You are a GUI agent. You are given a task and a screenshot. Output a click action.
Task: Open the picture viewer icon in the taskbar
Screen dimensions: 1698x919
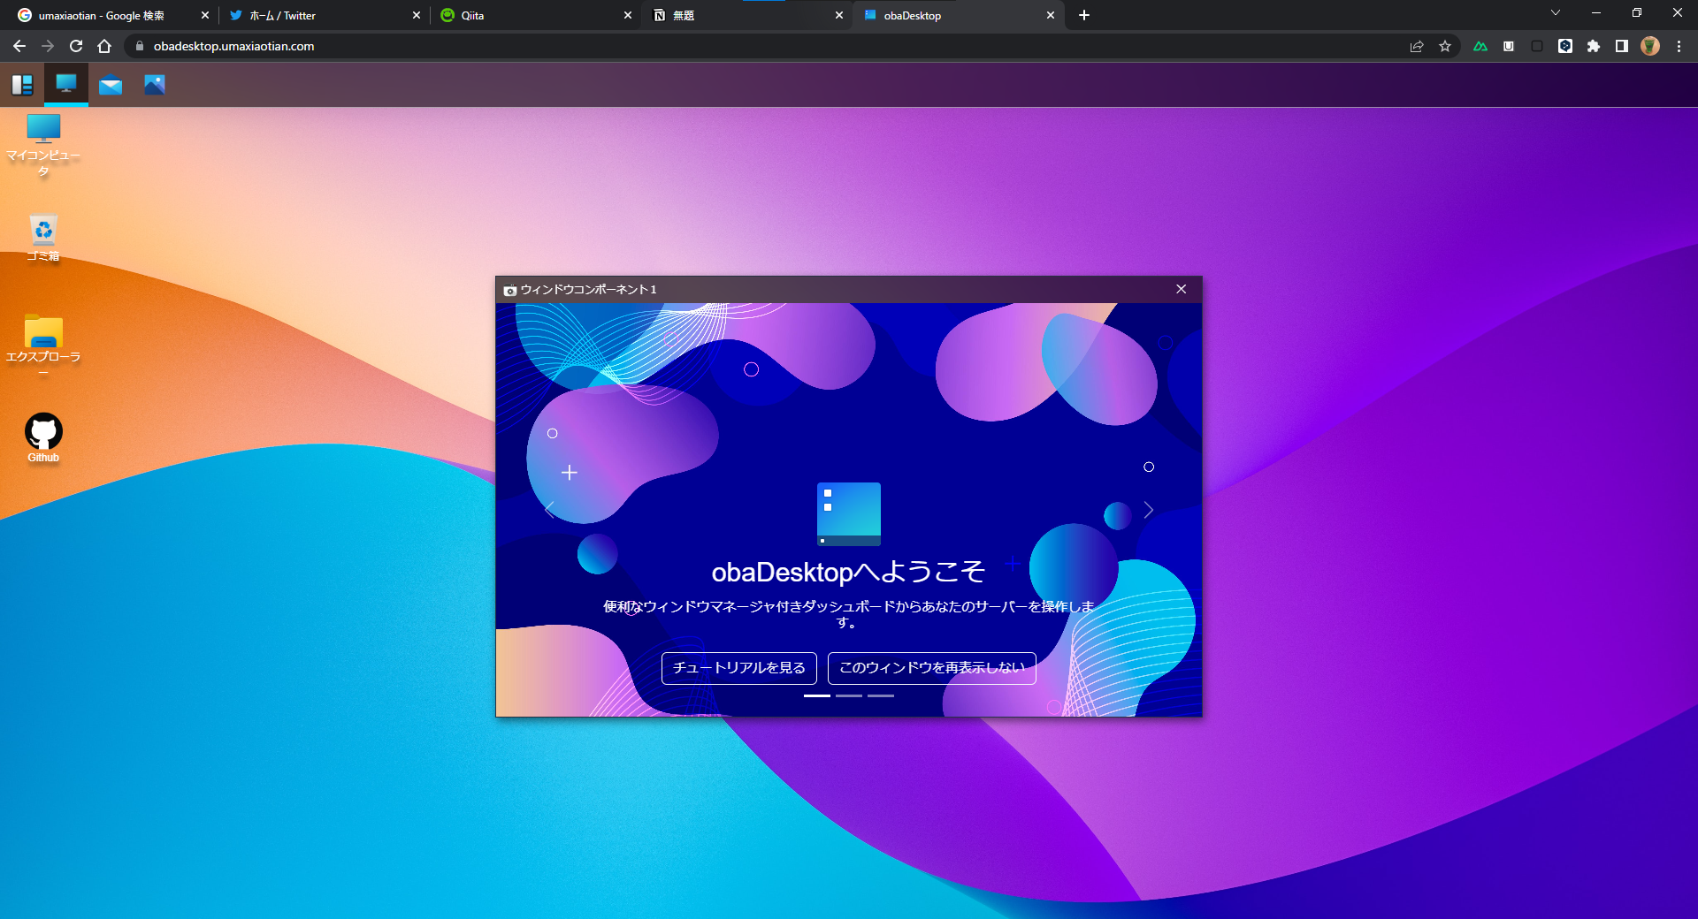155,85
